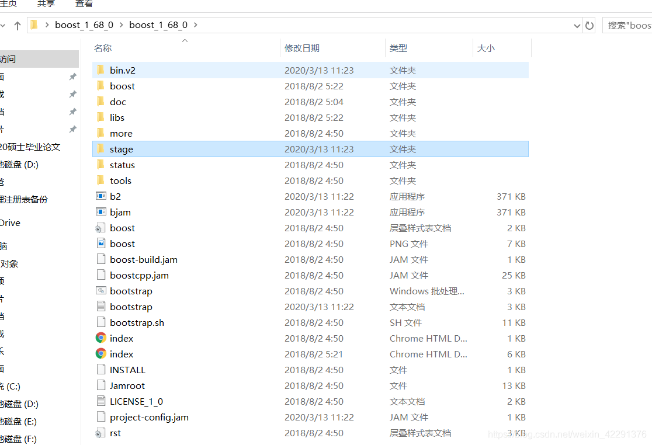Click the Jamroot file icon
Viewport: 652px width, 445px height.
(x=101, y=385)
